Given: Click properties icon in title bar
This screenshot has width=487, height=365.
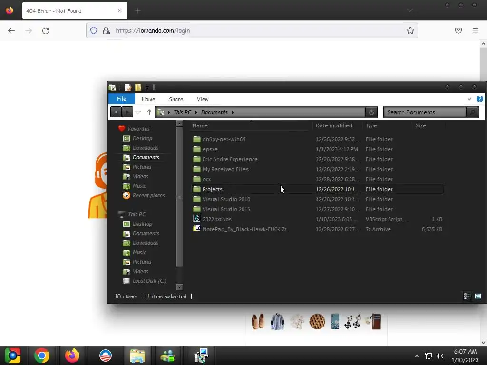Looking at the screenshot, I should coord(127,87).
